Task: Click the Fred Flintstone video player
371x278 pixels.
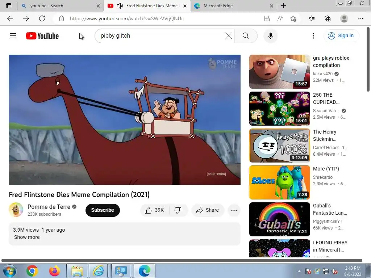Action: point(125,120)
